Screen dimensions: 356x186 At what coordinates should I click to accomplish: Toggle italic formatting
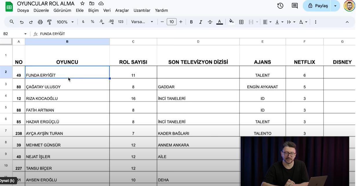[201, 22]
